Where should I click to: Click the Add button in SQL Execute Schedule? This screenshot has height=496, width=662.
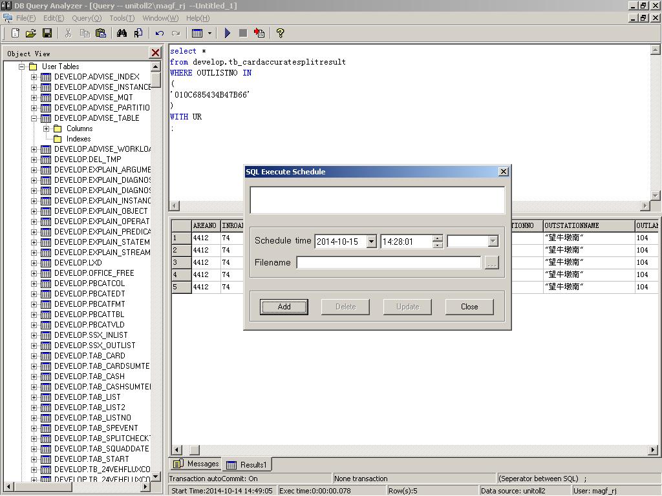(284, 307)
